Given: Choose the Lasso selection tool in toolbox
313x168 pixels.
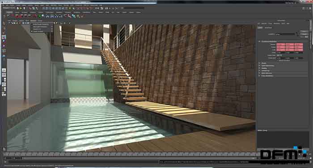Looking at the screenshot, I should pyautogui.click(x=4, y=28).
